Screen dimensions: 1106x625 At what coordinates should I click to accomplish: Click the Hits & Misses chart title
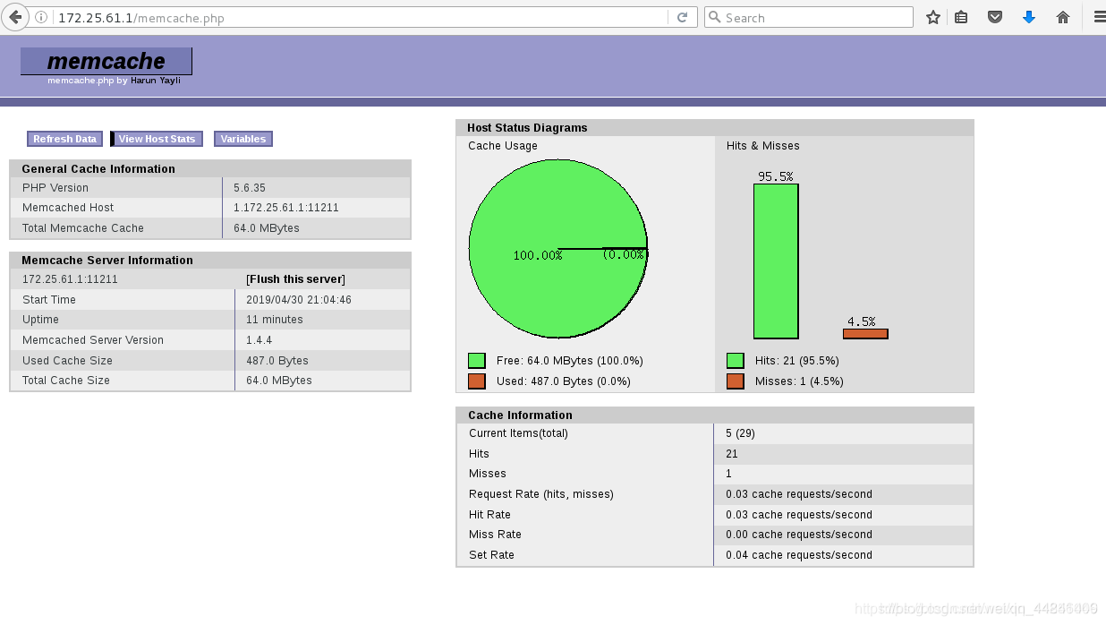(763, 146)
